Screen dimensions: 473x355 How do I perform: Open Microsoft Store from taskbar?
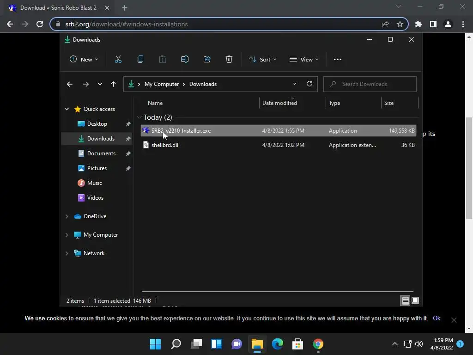tap(298, 344)
